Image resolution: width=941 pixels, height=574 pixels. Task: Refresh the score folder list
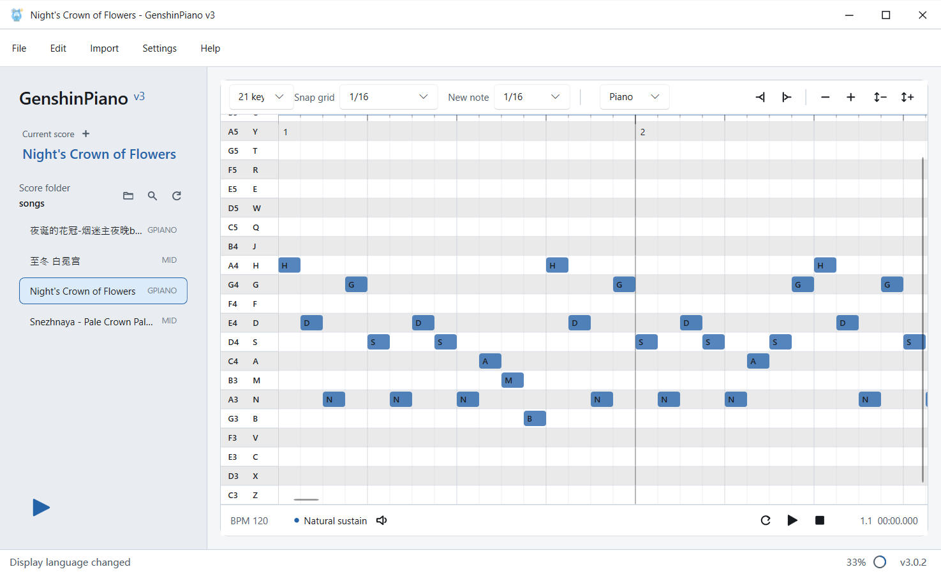177,196
